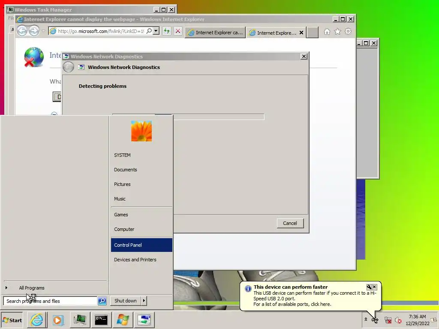The image size is (439, 329).
Task: Close the active Internet Explorer tab
Action: [x=301, y=33]
